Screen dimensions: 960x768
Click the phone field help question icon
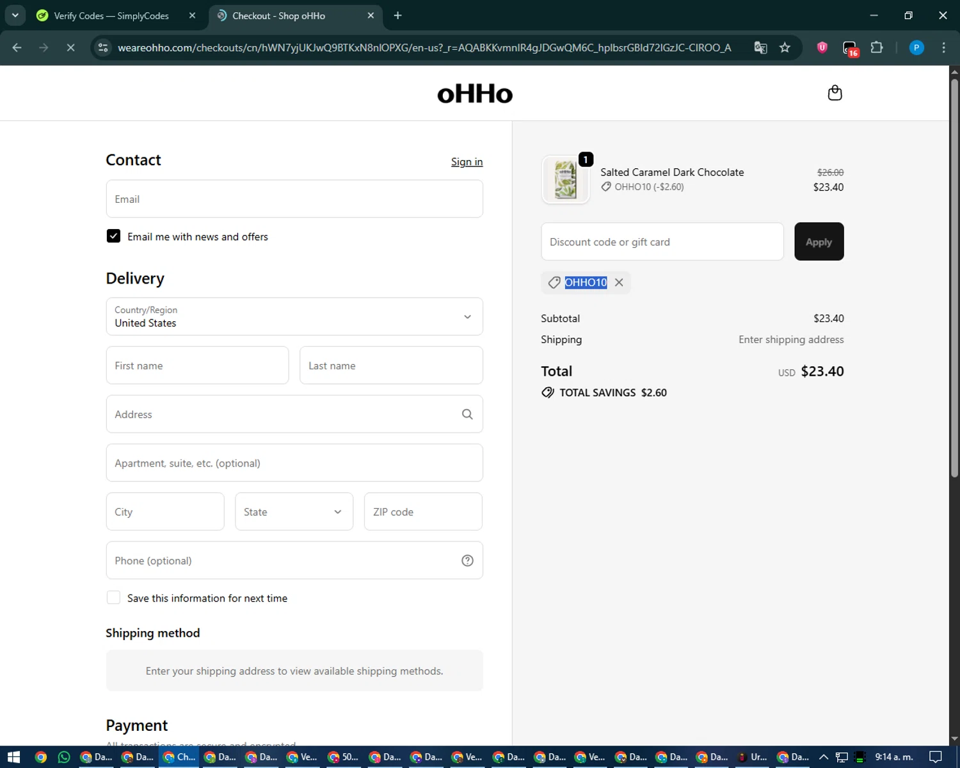pos(467,561)
